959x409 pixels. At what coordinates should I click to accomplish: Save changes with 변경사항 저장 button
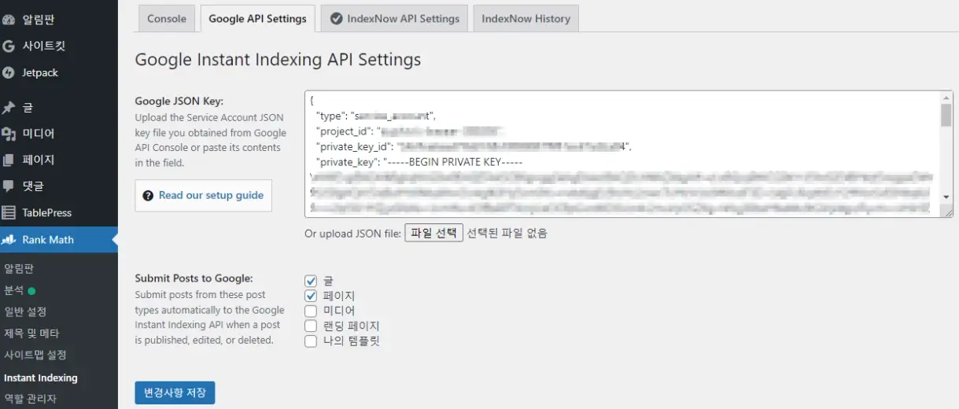pos(175,392)
